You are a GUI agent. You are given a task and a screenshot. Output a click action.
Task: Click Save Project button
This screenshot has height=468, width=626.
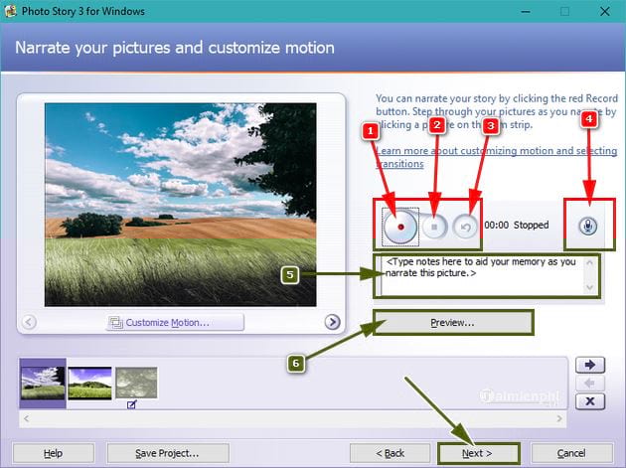pyautogui.click(x=168, y=453)
